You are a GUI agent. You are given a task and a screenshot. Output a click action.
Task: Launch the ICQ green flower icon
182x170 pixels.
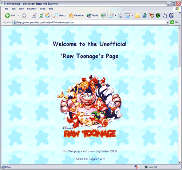coord(158,16)
